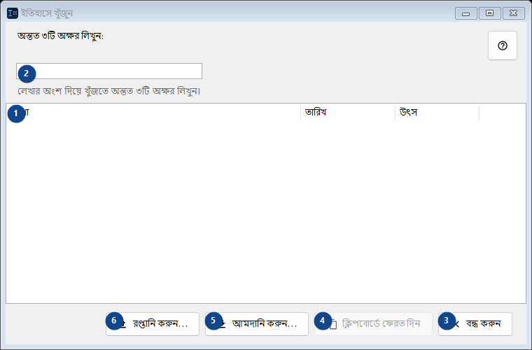This screenshot has height=350, width=532.
Task: Click ক্লিপবোর্ডে ফেরত দিন button
Action: [x=373, y=324]
